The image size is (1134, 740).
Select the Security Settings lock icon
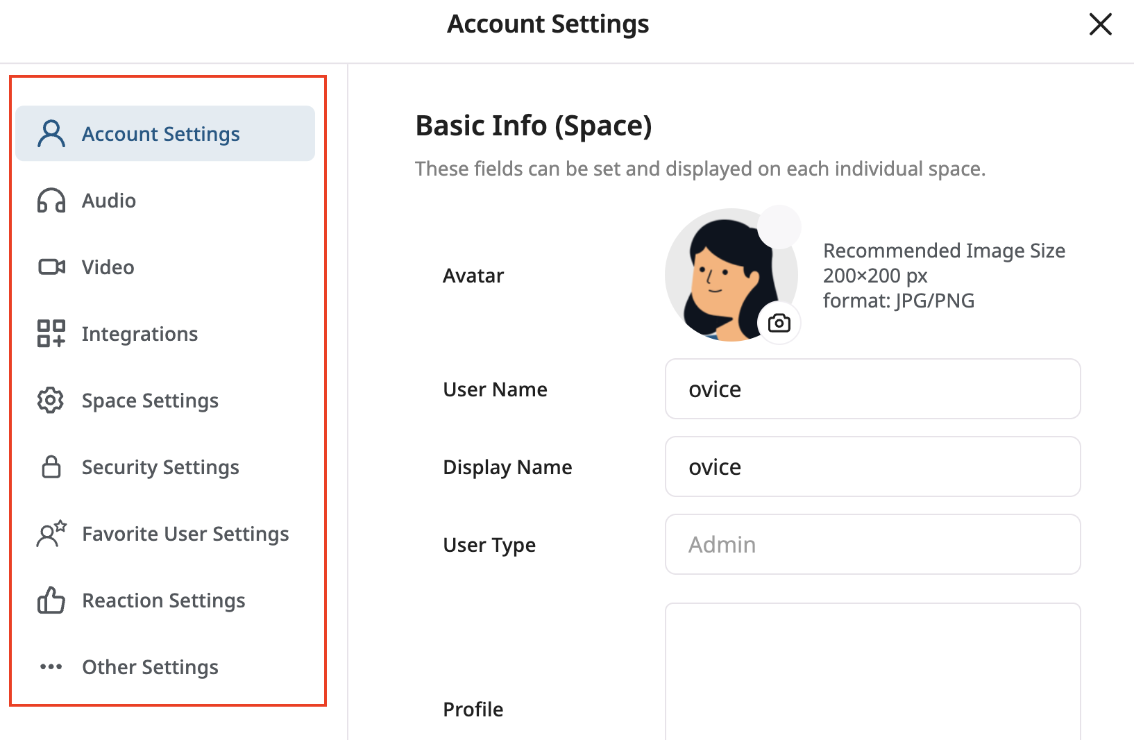[50, 466]
